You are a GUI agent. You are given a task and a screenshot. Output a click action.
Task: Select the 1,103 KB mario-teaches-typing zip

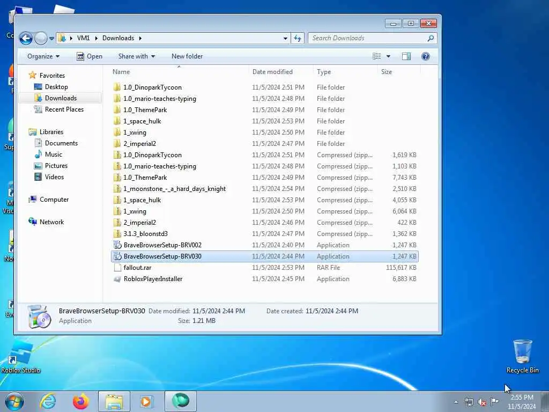pyautogui.click(x=265, y=166)
